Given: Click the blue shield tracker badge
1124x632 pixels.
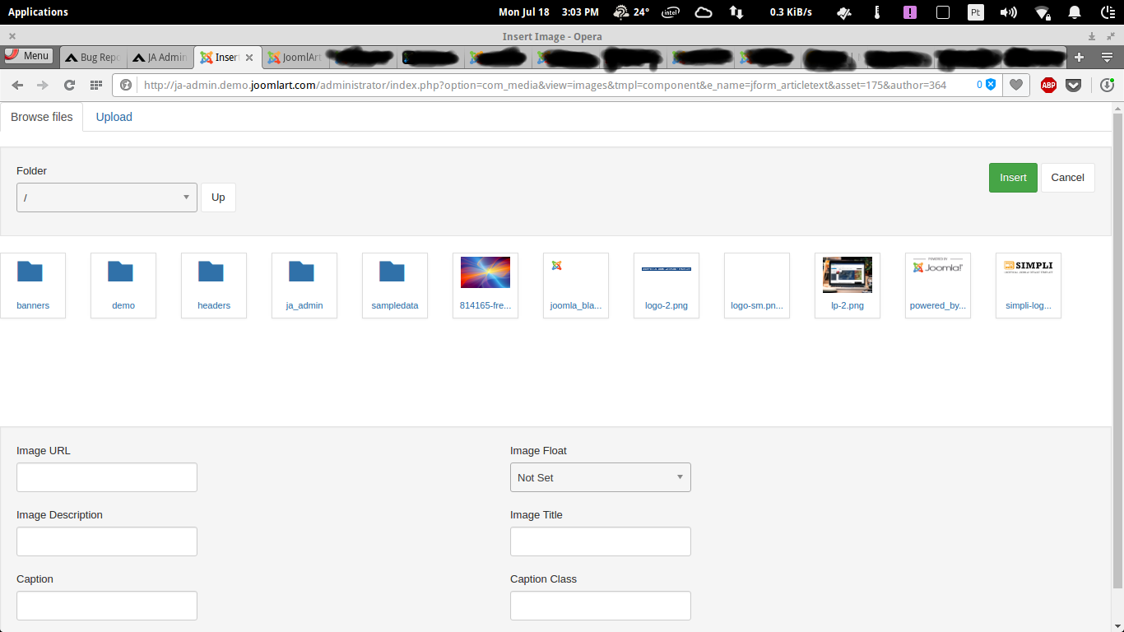Looking at the screenshot, I should pos(991,85).
